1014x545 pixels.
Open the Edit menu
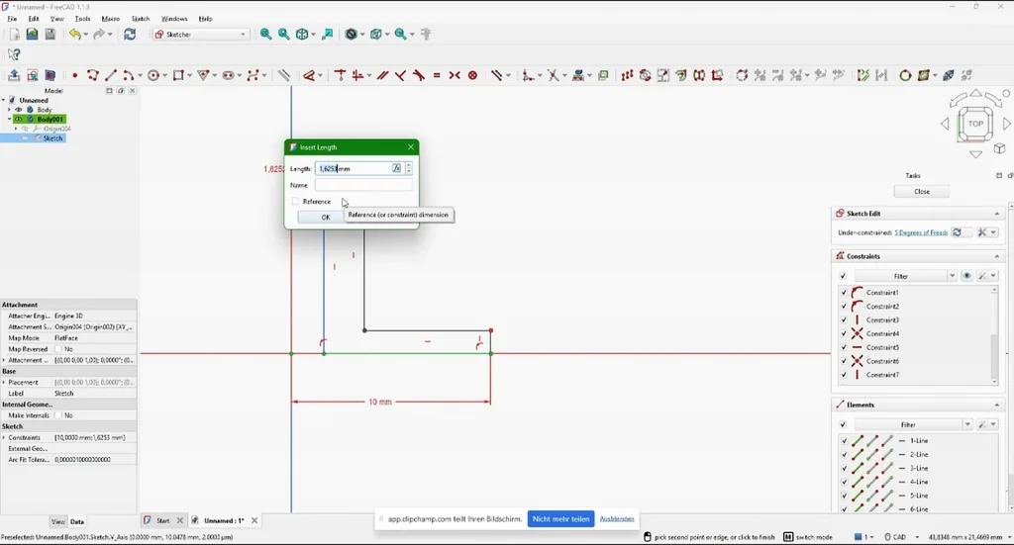34,19
